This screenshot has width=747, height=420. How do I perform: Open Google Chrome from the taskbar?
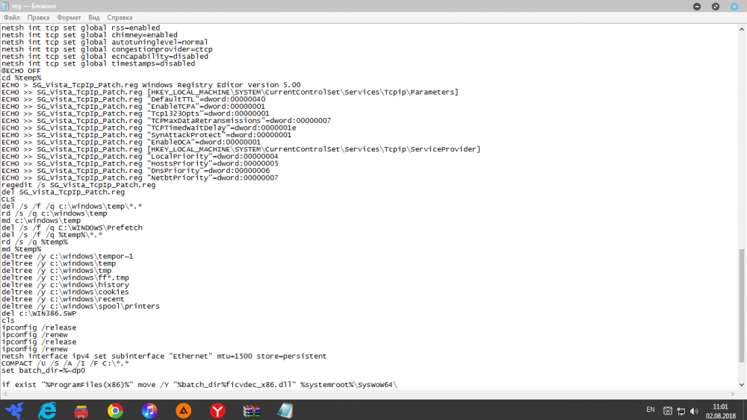[x=115, y=410]
